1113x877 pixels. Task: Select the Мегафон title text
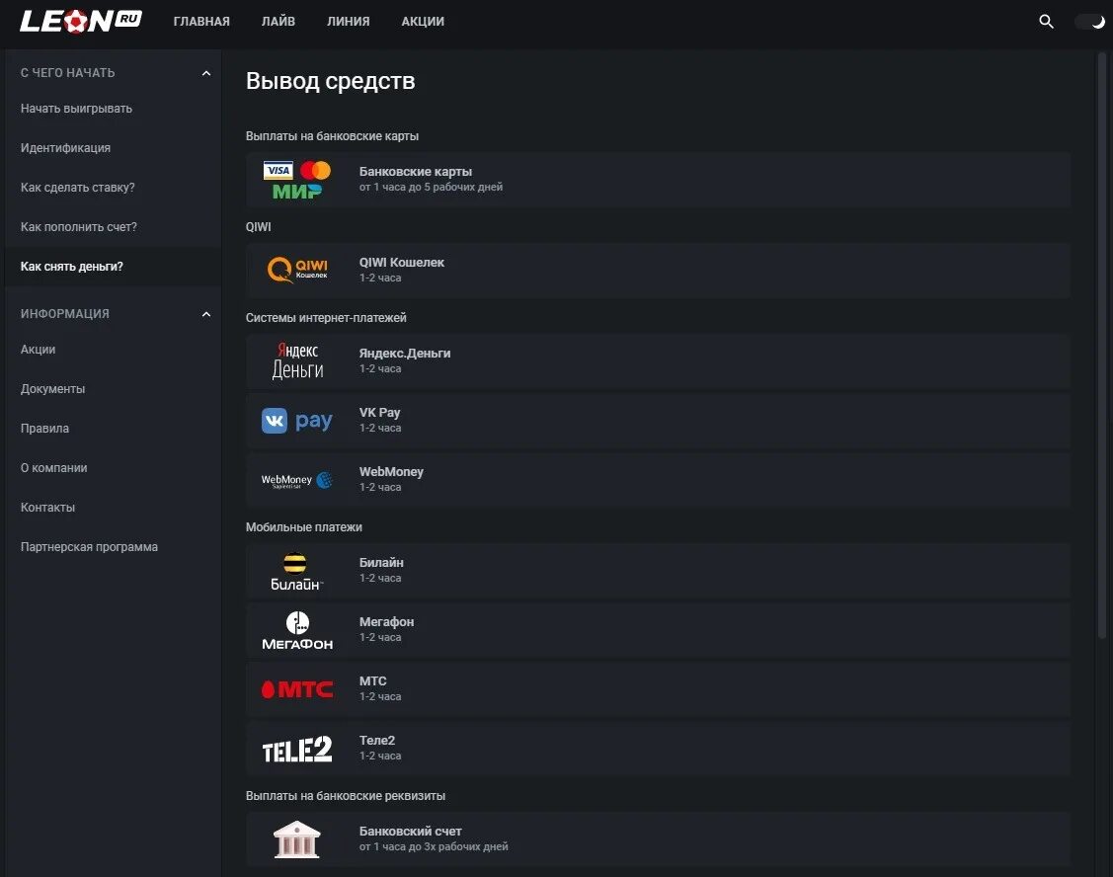coord(386,622)
